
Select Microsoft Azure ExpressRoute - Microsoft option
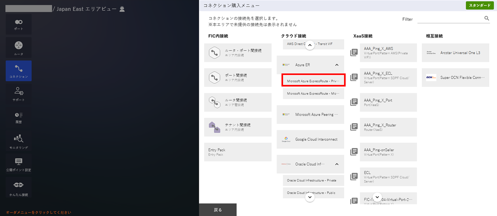pos(313,93)
